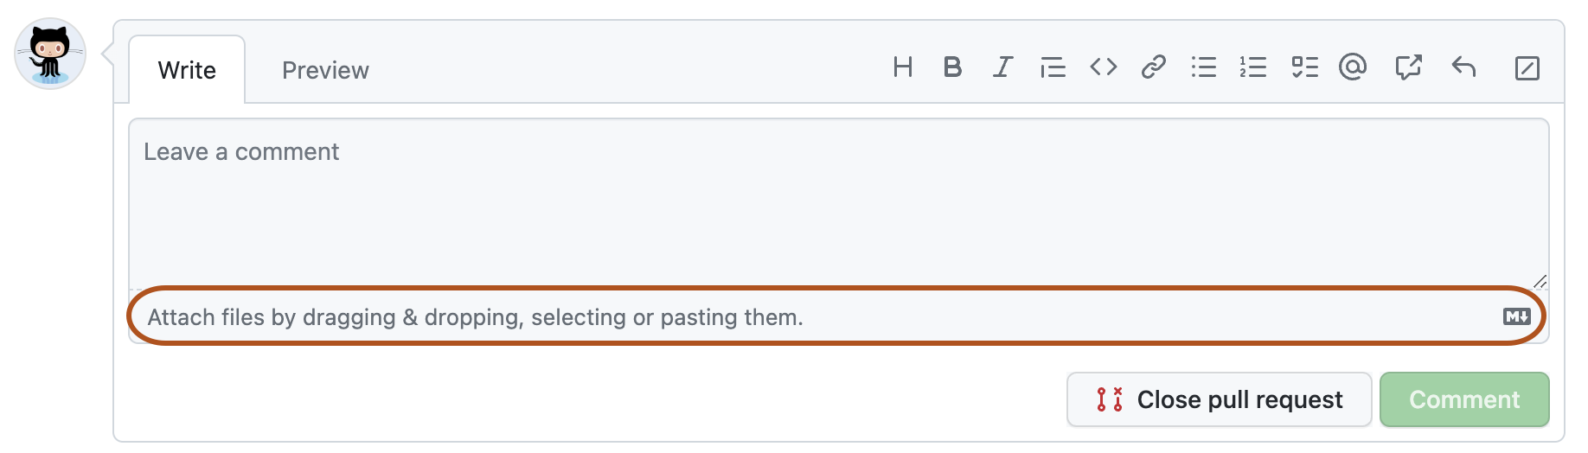The height and width of the screenshot is (453, 1588).
Task: Add a bulleted list
Action: (1204, 67)
